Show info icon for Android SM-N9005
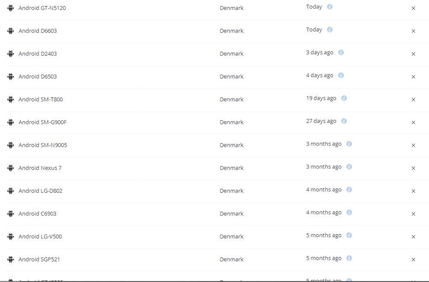Viewport: 429px width, 282px height. point(349,144)
